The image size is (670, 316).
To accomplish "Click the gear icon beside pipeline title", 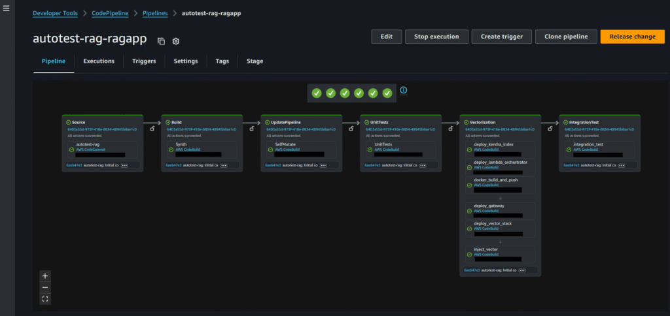I will pyautogui.click(x=176, y=41).
